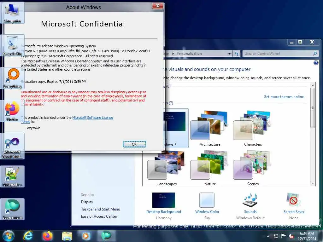323x242 pixels.
Task: Open Ease of Access Center link
Action: [99, 216]
